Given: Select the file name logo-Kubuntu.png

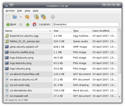Looking at the screenshot, I should point(21,63).
